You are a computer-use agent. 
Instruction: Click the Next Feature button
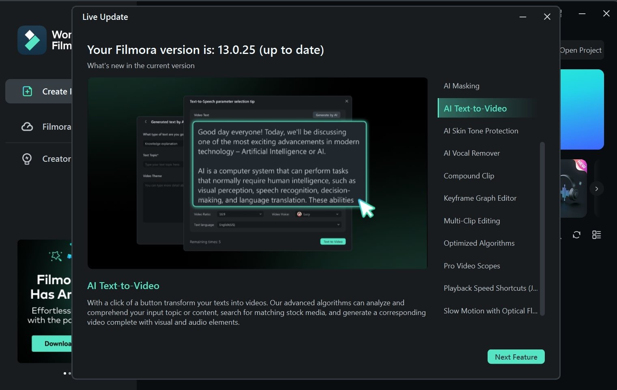[x=516, y=357]
